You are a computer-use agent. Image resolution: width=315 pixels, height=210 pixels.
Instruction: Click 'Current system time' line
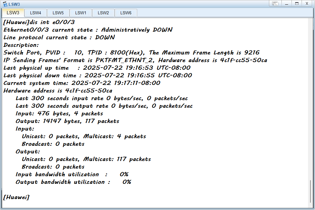82,83
